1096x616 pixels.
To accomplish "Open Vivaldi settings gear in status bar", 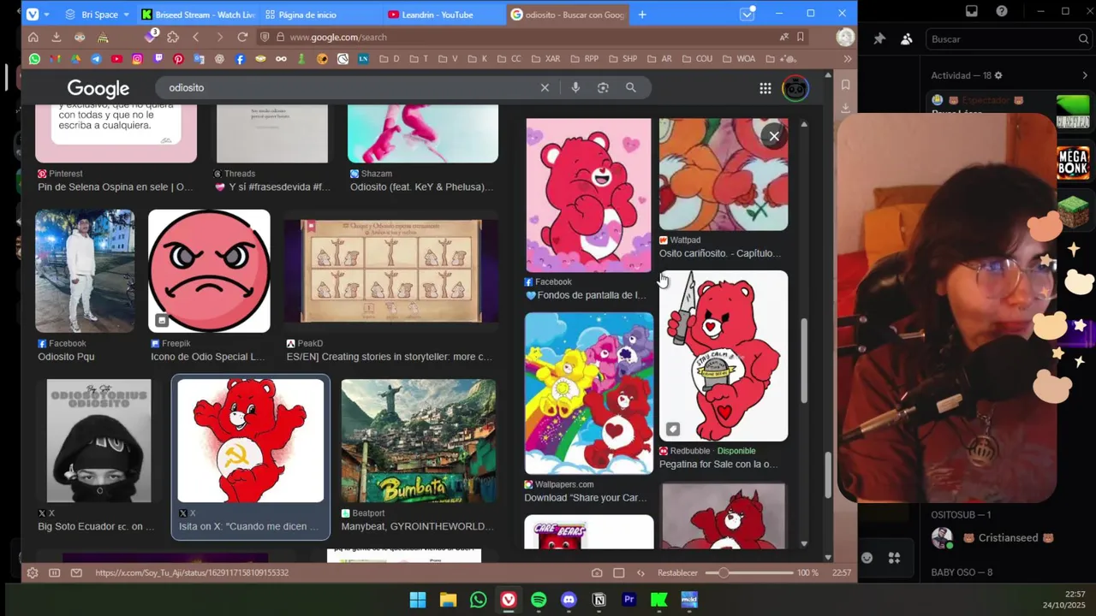I will [x=33, y=572].
